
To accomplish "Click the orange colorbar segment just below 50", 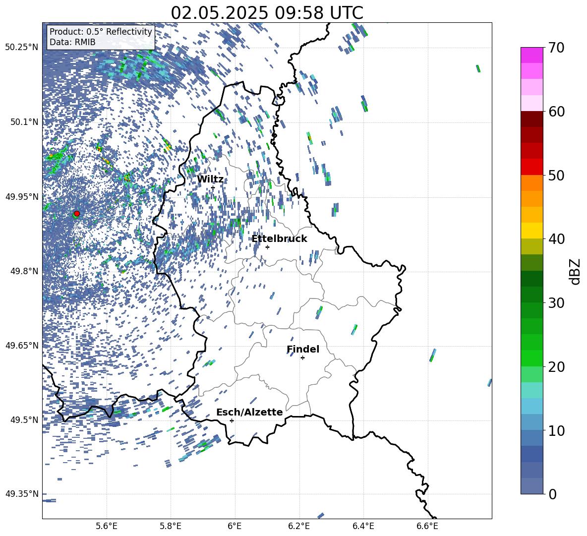I will tap(531, 183).
